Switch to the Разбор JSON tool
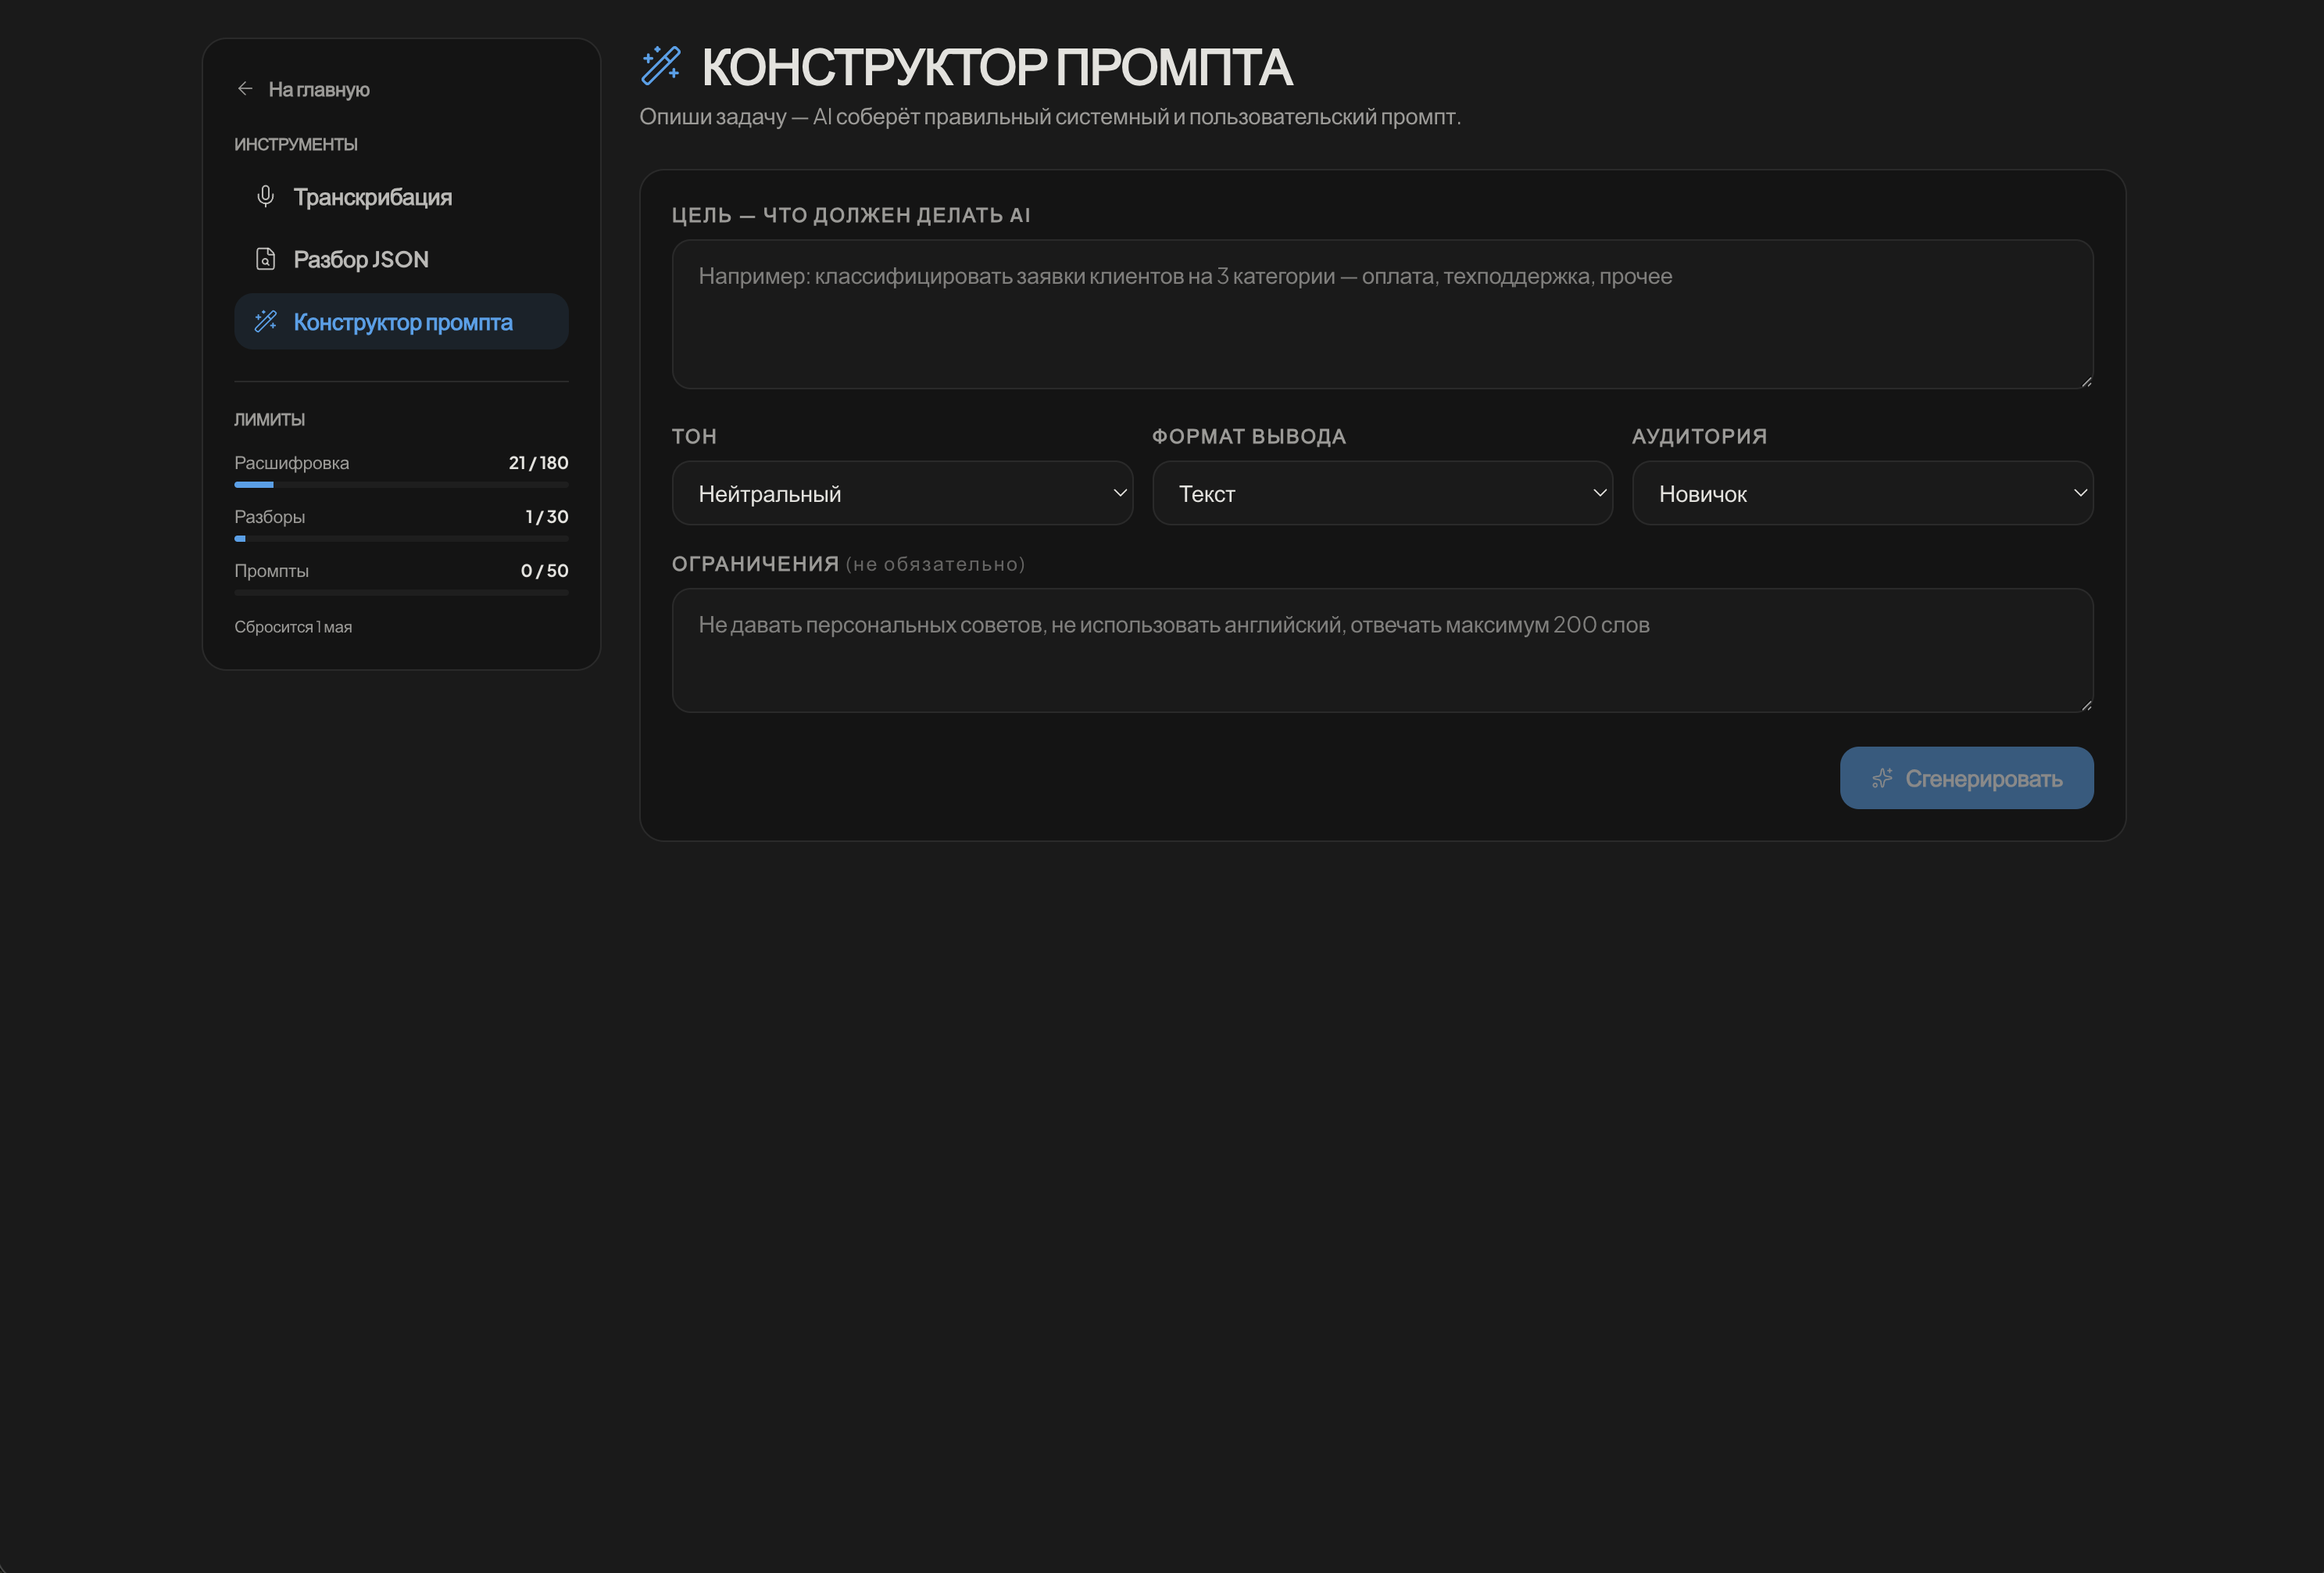This screenshot has width=2324, height=1573. (361, 259)
